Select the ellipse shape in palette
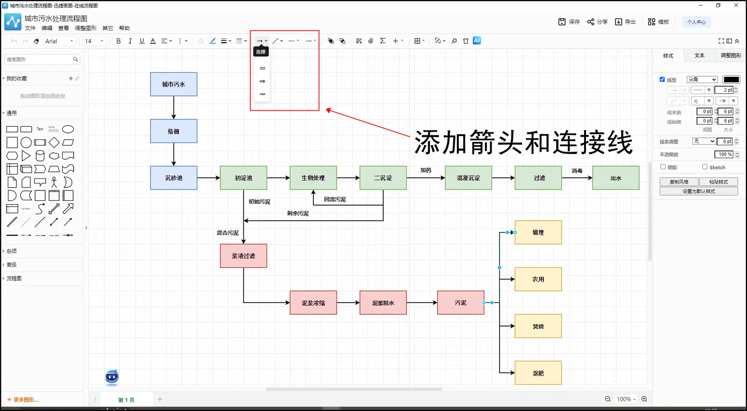This screenshot has width=747, height=411. click(x=68, y=129)
